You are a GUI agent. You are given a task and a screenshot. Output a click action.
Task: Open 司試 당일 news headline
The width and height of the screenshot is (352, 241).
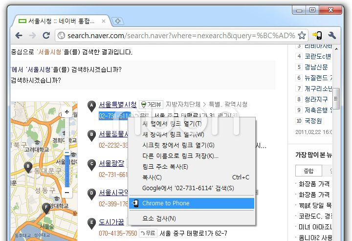coord(315,205)
